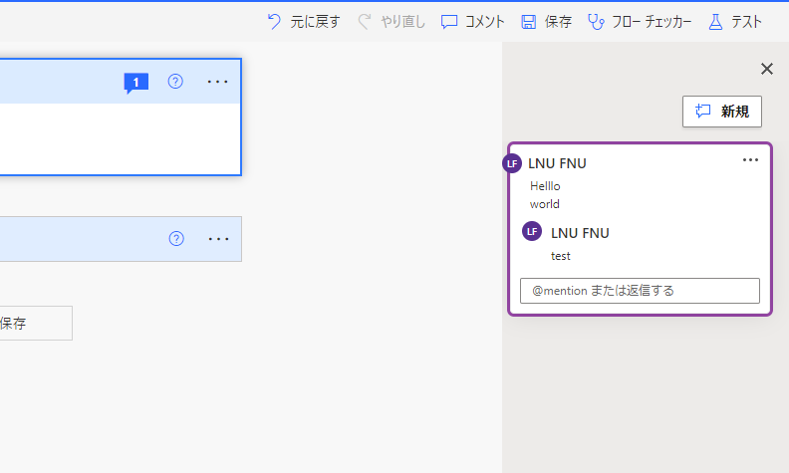Viewport: 789px width, 473px height.
Task: Close the comments side panel
Action: tap(767, 69)
